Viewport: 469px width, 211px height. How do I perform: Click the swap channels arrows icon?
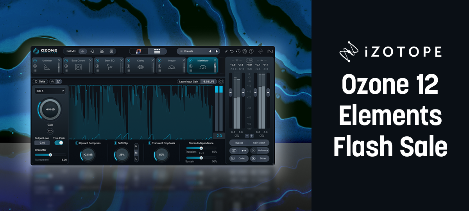(244, 150)
